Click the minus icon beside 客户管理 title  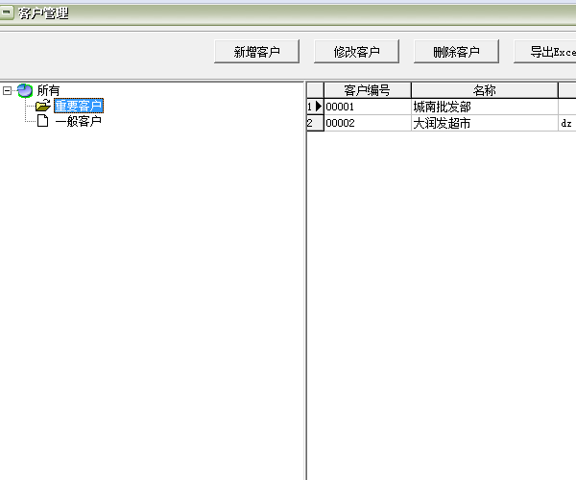coord(7,12)
